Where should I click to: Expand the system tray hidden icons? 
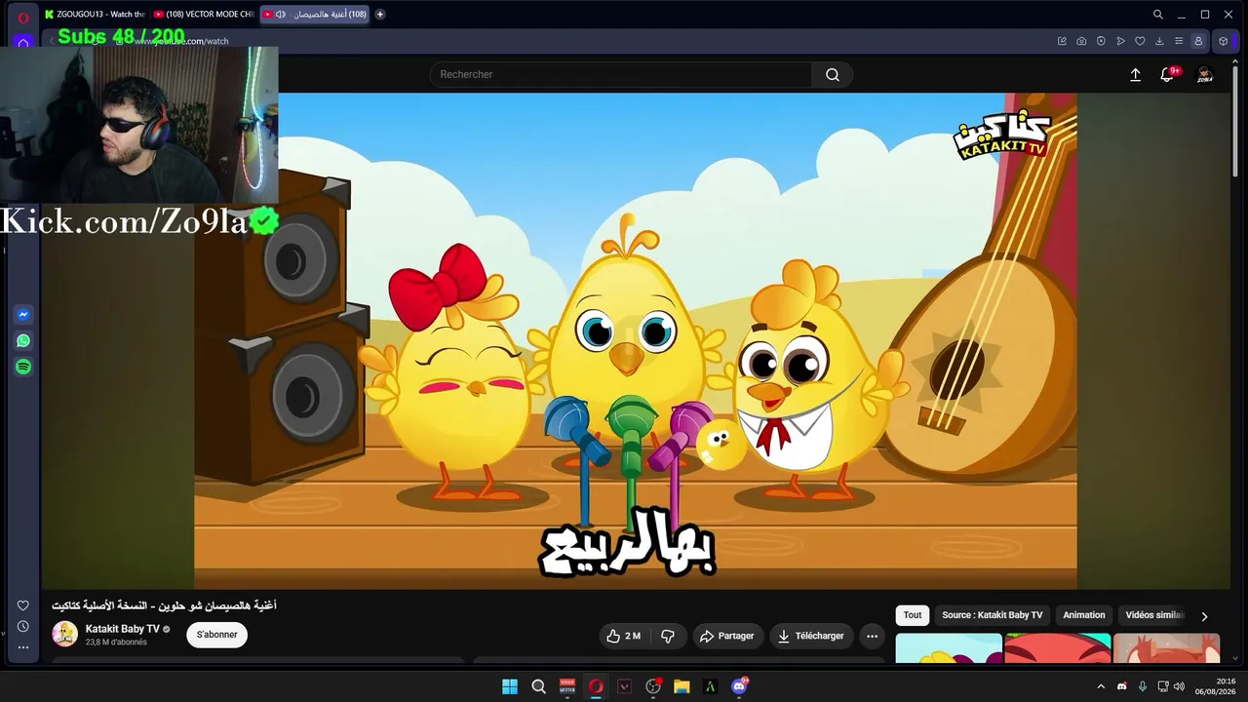pos(1101,686)
